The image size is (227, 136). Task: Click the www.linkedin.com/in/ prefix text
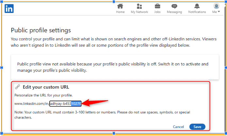pos(32,104)
